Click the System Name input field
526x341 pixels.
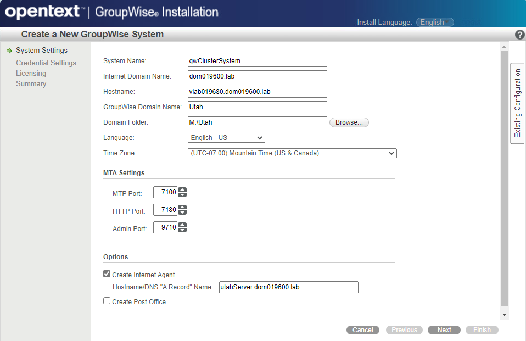(257, 61)
